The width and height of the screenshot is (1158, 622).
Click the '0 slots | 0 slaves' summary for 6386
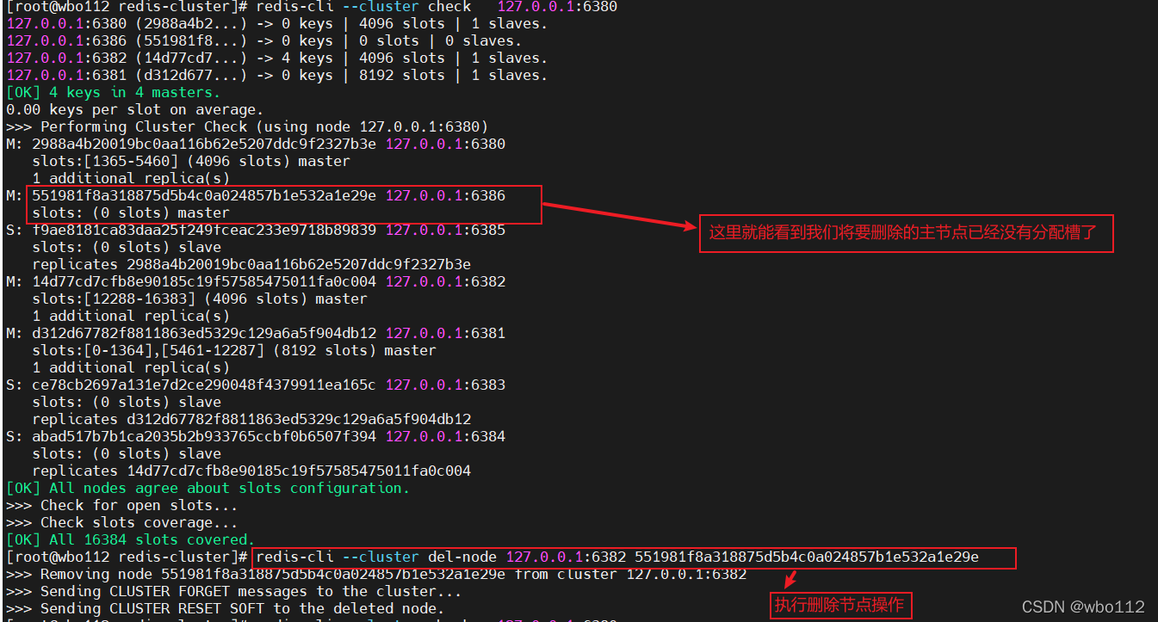point(441,40)
